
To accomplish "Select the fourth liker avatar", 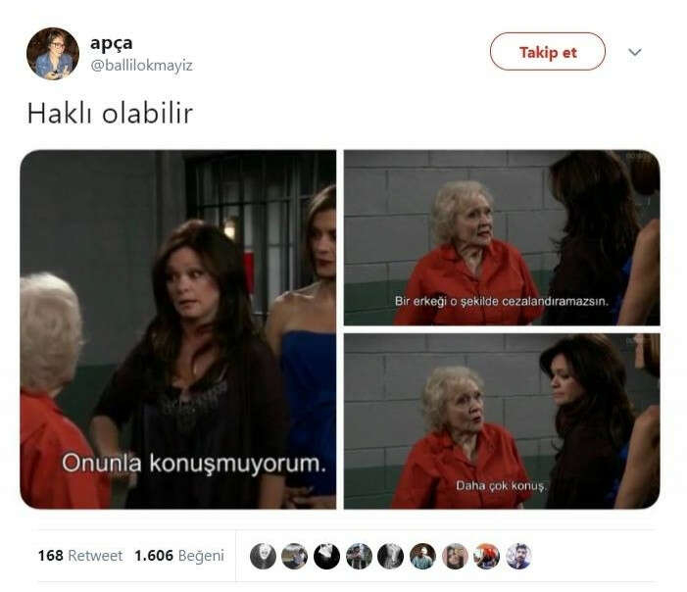I will [359, 556].
